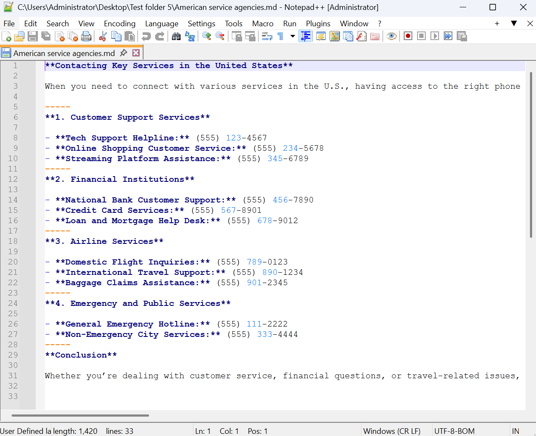
Task: Print the document
Action: pyautogui.click(x=86, y=36)
